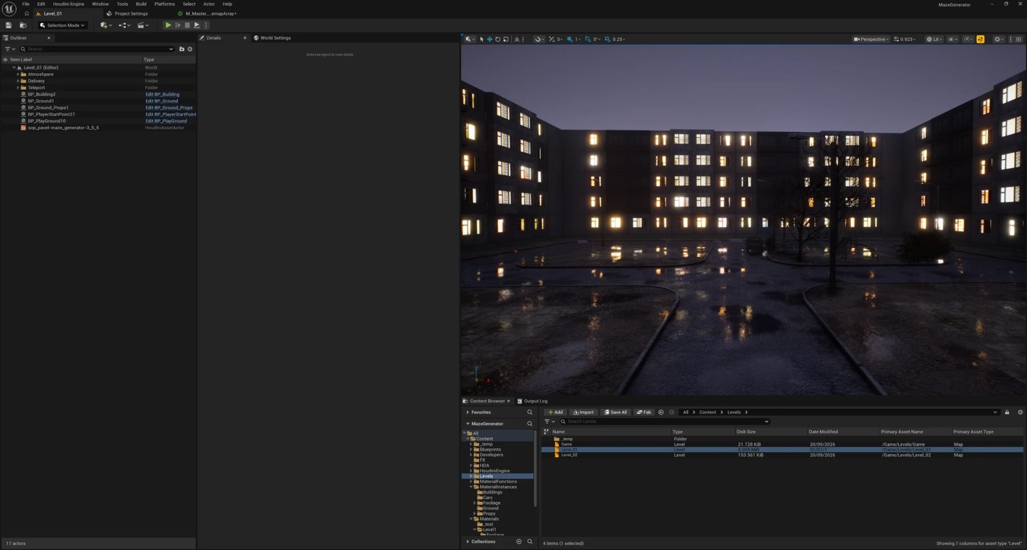Toggle visibility column eye in Outliner header
The image size is (1027, 550).
pyautogui.click(x=5, y=60)
